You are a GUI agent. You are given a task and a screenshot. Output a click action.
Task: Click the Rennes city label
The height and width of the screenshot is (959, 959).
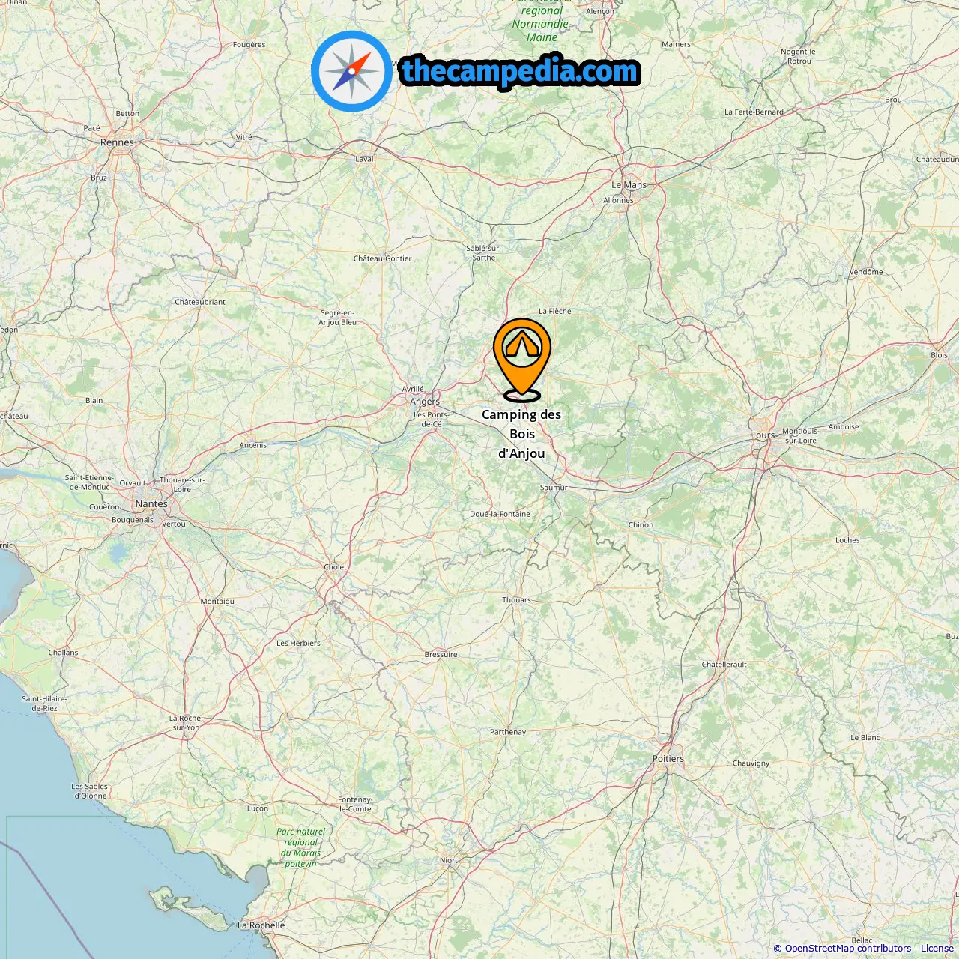pos(117,142)
